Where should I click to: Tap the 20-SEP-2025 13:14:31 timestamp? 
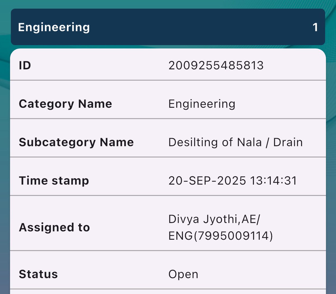click(233, 181)
